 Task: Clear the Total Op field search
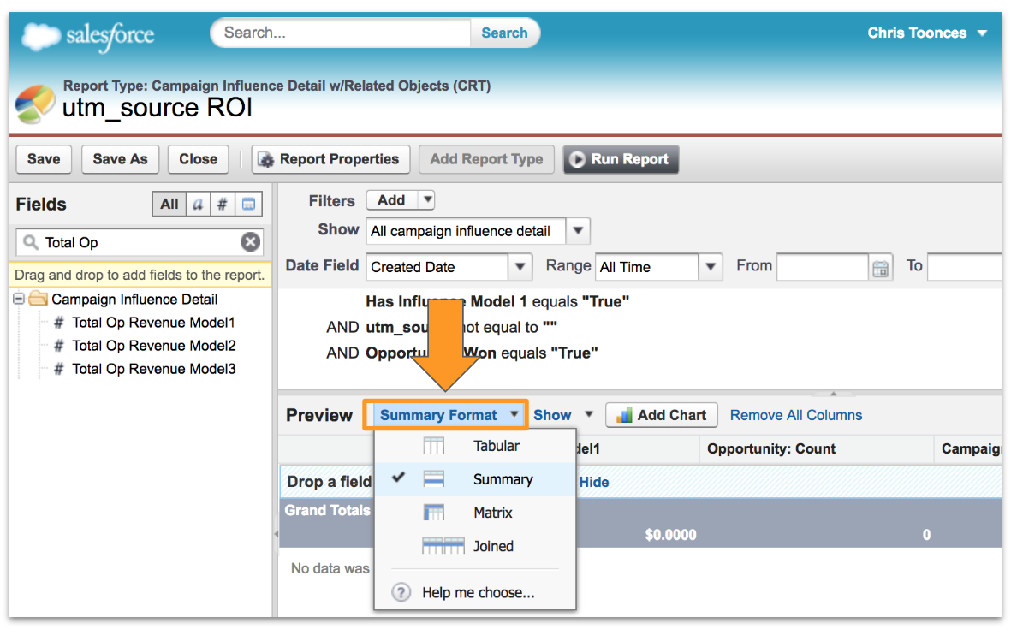(x=250, y=242)
